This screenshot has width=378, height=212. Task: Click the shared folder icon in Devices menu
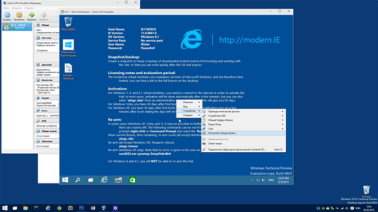(204, 133)
